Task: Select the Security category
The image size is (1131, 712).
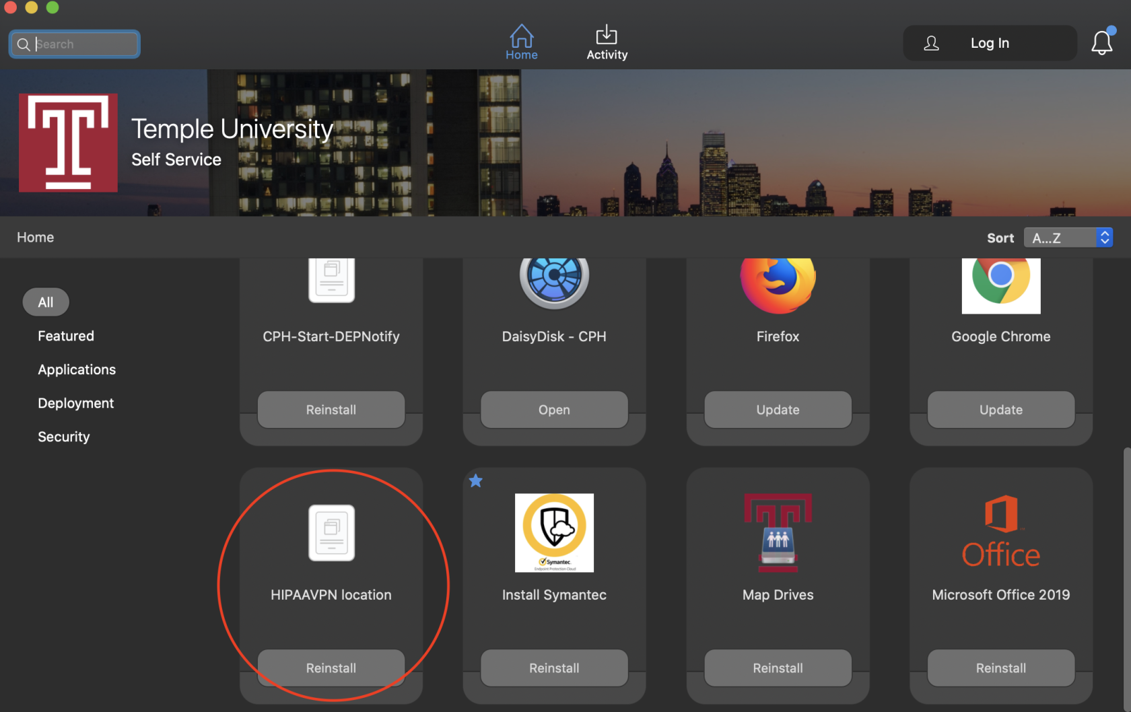Action: point(64,437)
